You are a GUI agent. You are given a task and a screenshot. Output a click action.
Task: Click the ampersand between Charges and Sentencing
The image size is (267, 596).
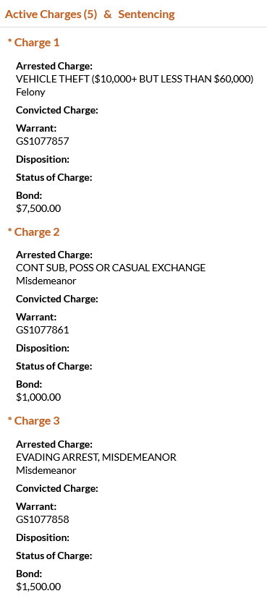pyautogui.click(x=108, y=14)
